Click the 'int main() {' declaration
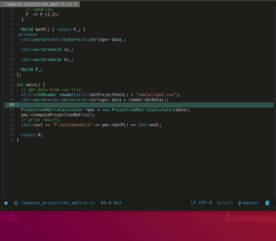The height and width of the screenshot is (241, 276). [x=31, y=85]
